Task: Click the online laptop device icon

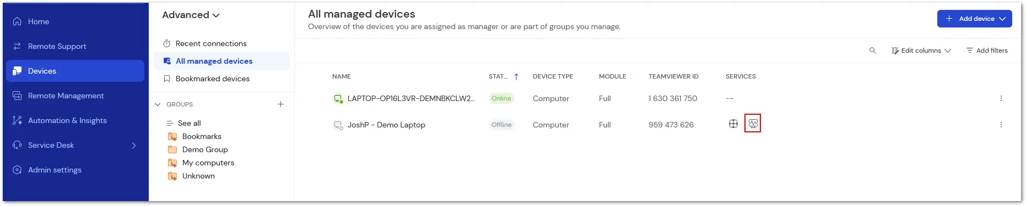Action: (x=338, y=98)
